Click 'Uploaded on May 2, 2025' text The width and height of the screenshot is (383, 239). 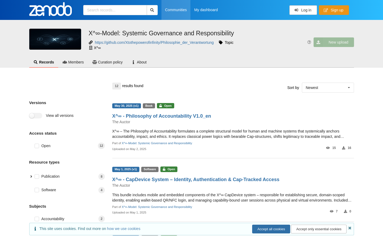(x=129, y=149)
